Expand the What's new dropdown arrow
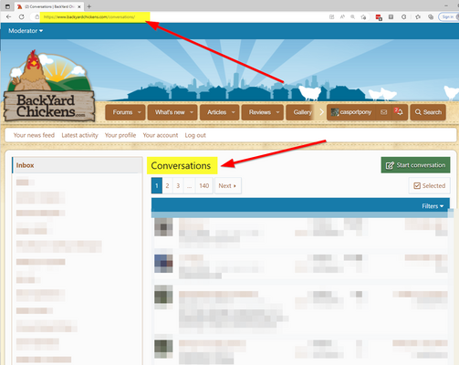This screenshot has width=459, height=365. coord(192,112)
